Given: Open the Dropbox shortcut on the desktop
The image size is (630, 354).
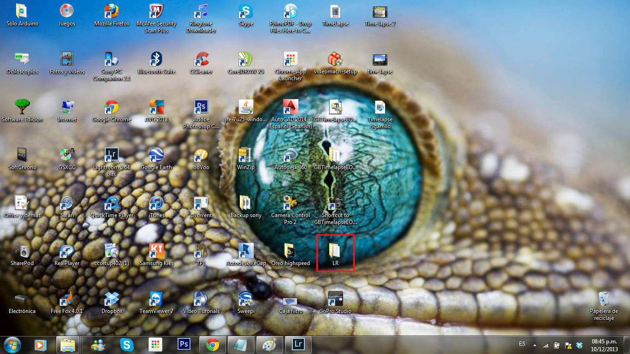Looking at the screenshot, I should [x=112, y=303].
